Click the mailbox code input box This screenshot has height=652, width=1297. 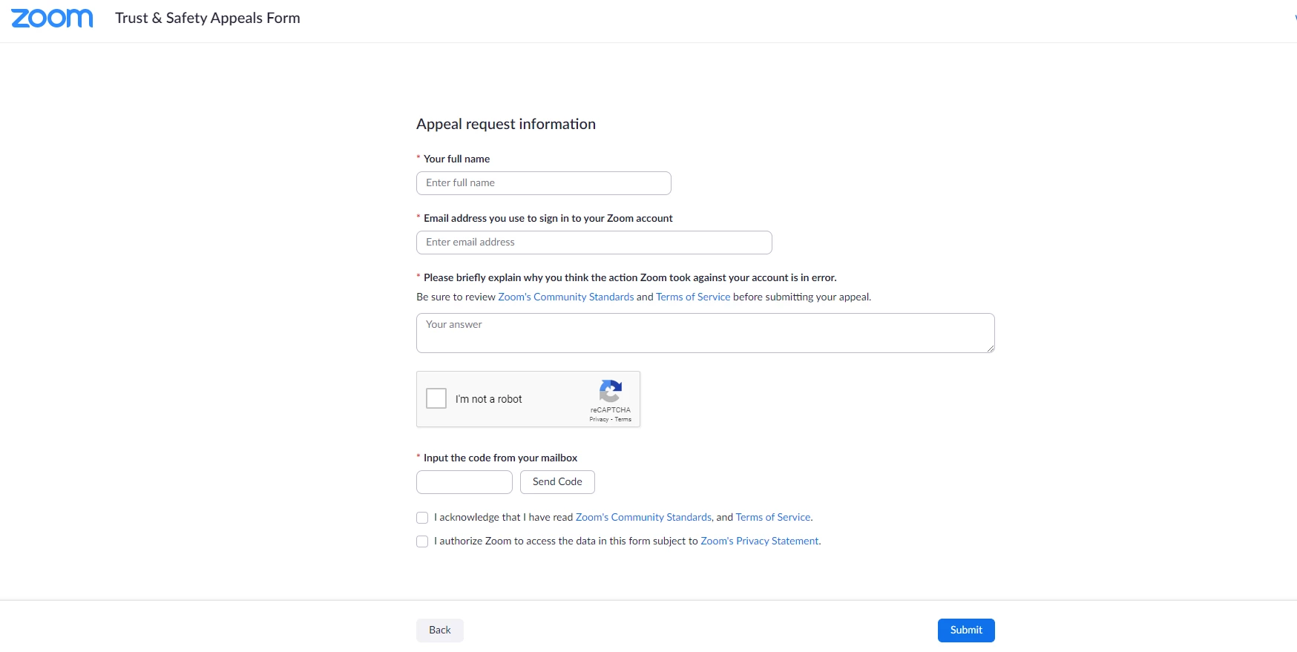[464, 482]
